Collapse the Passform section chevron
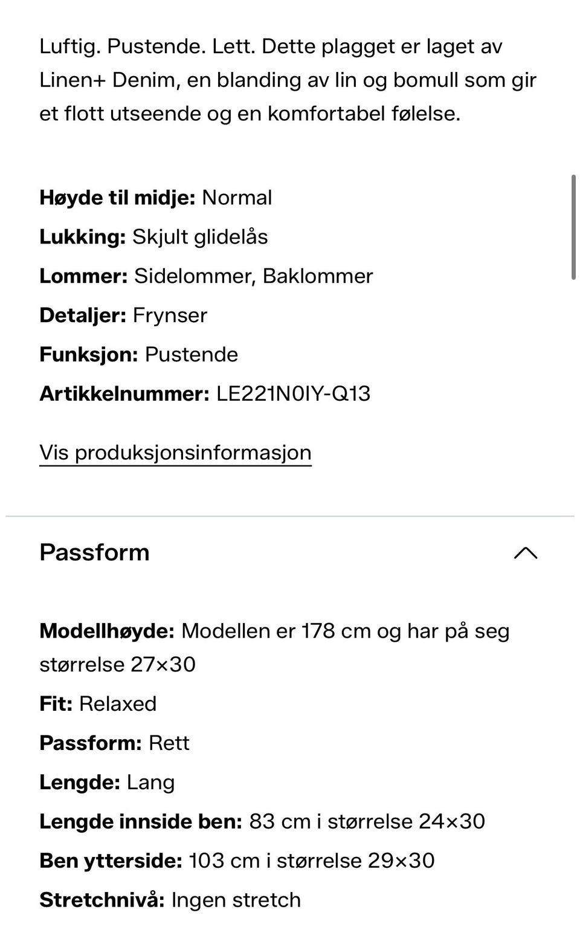 coord(525,553)
